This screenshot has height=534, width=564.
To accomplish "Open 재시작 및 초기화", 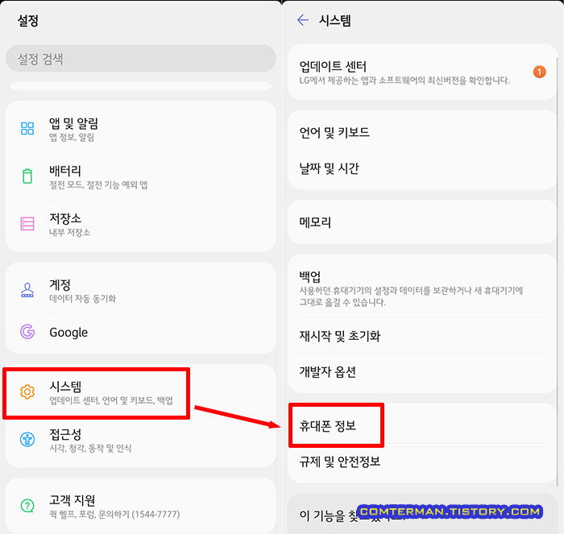I will (423, 336).
